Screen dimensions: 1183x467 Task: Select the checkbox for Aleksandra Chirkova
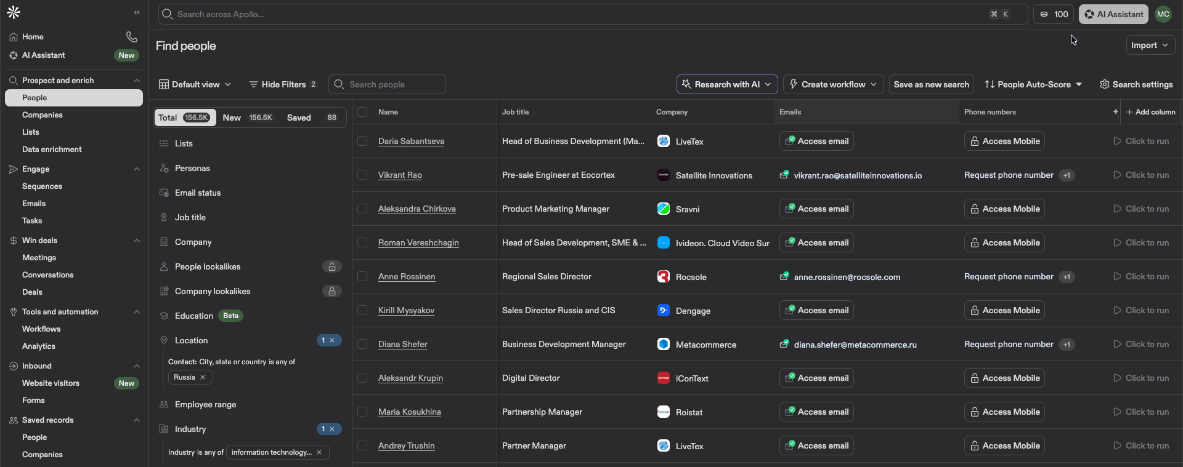click(x=362, y=209)
